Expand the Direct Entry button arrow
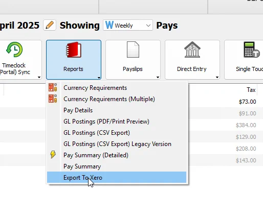This screenshot has width=263, height=217. pyautogui.click(x=217, y=78)
